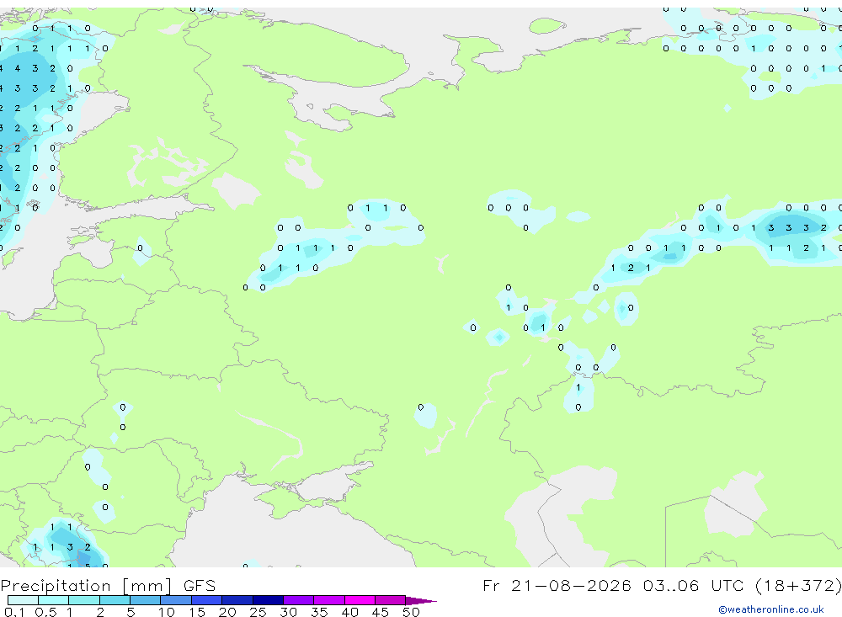
Task: Click the '50' legend scale label
Action: [x=411, y=612]
